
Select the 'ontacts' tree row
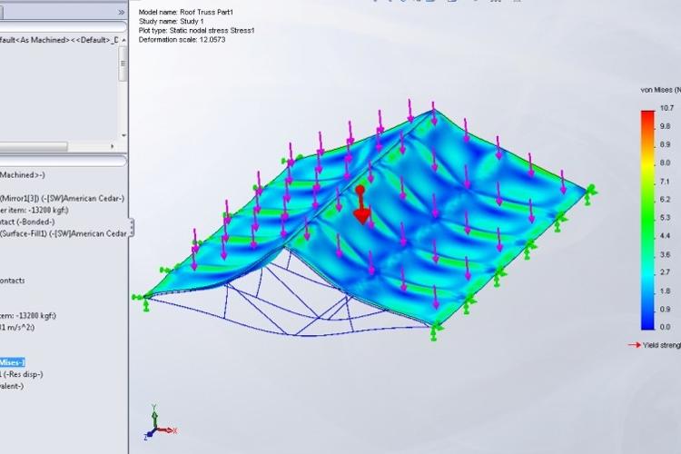(13, 281)
